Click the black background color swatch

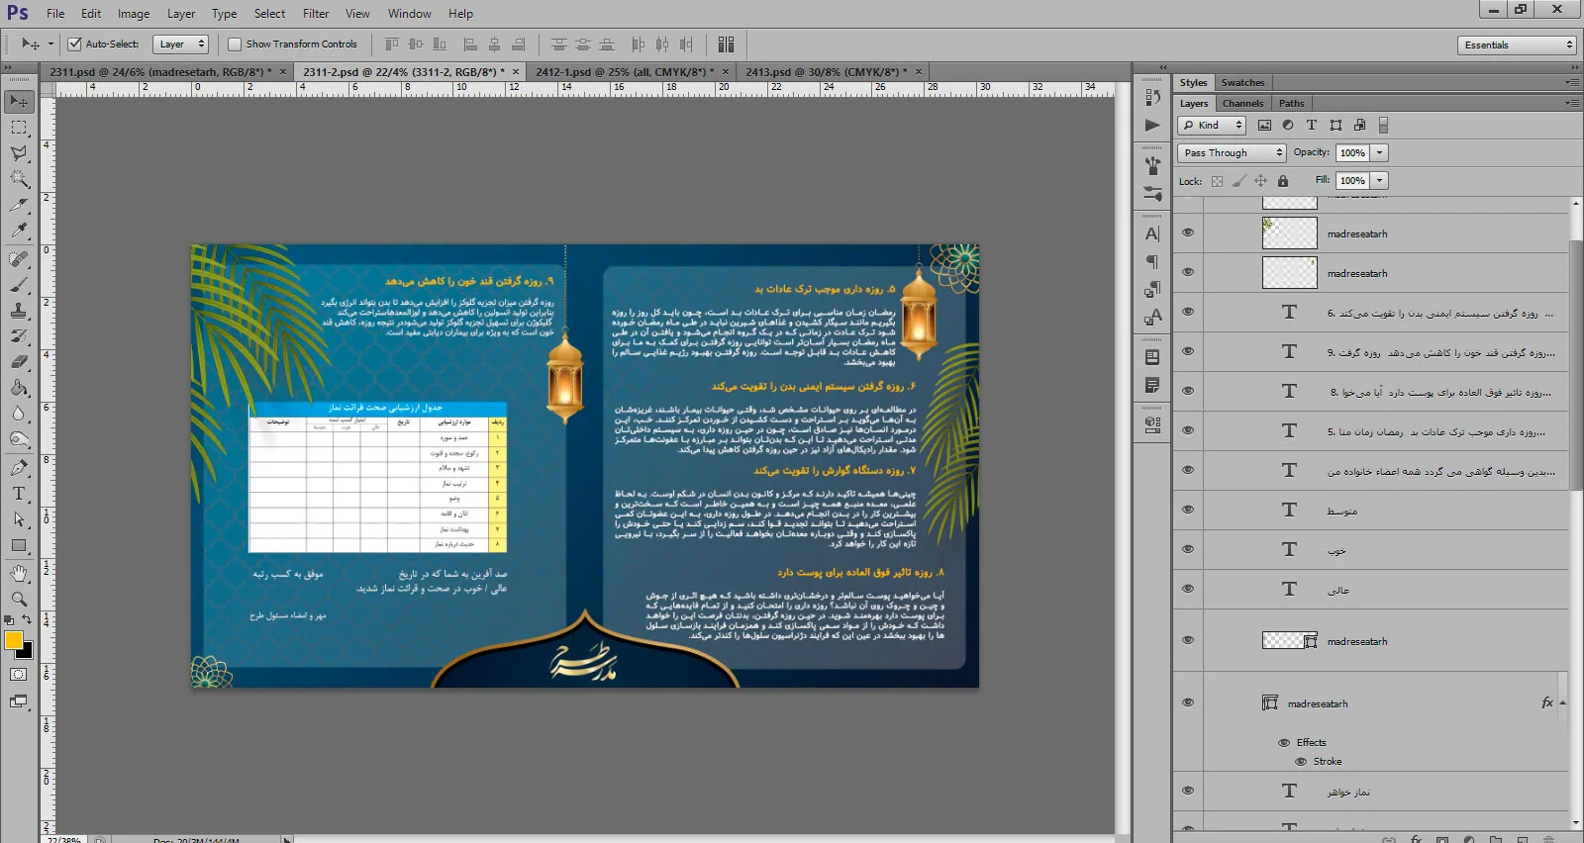[x=27, y=652]
